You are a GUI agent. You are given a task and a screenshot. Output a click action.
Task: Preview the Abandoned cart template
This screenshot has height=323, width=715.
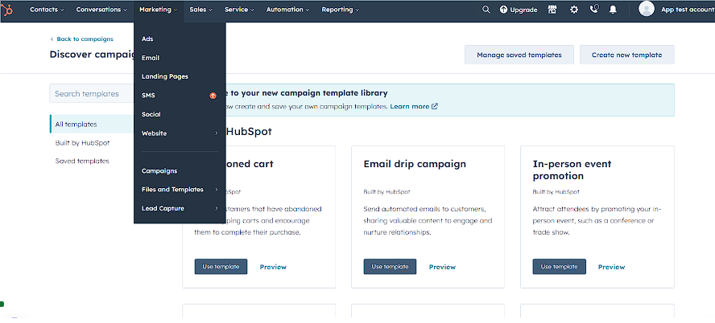pos(273,267)
